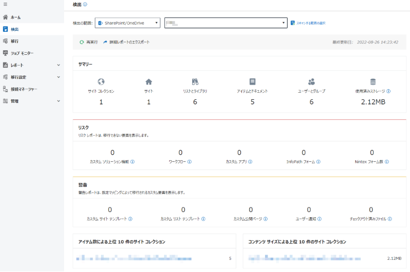Click スキャンする範囲の選択 link
Image resolution: width=410 pixels, height=272 pixels.
point(311,23)
